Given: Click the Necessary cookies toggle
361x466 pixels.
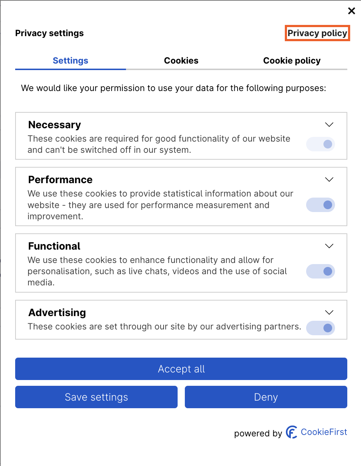Looking at the screenshot, I should pyautogui.click(x=321, y=144).
